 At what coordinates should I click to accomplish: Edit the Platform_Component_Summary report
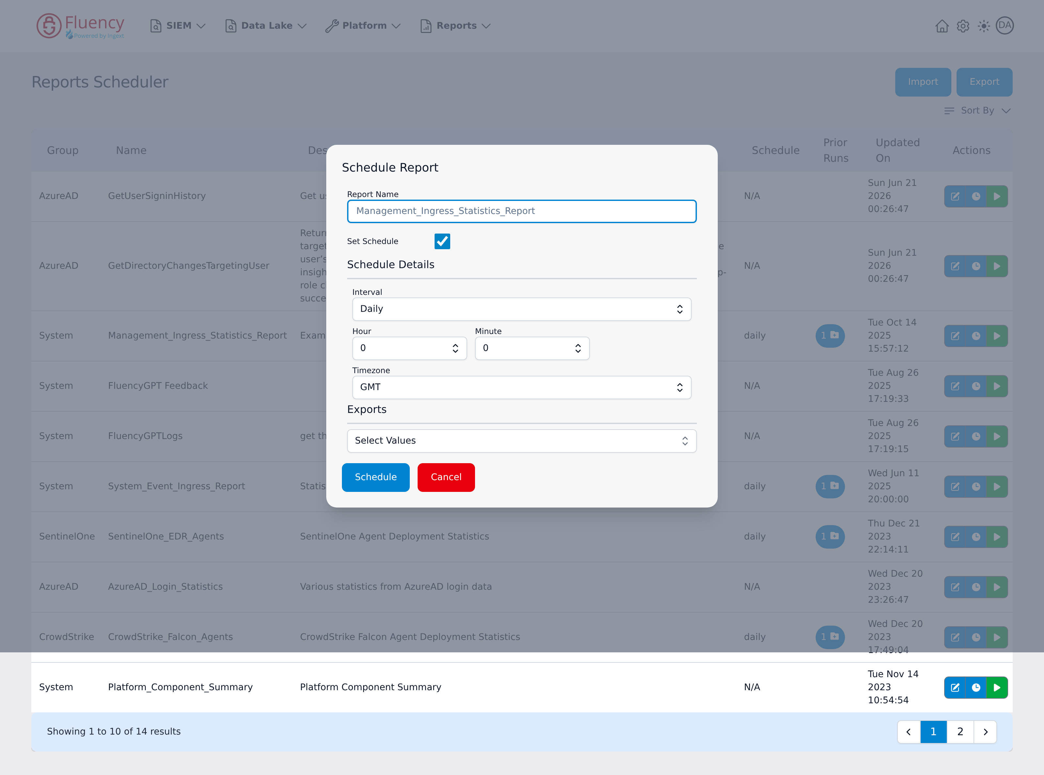(x=955, y=687)
